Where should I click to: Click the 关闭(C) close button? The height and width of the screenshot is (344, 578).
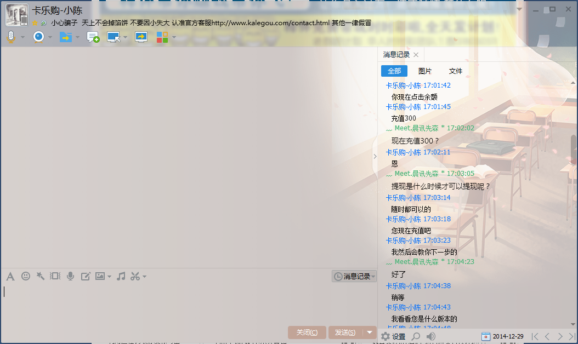coord(307,332)
